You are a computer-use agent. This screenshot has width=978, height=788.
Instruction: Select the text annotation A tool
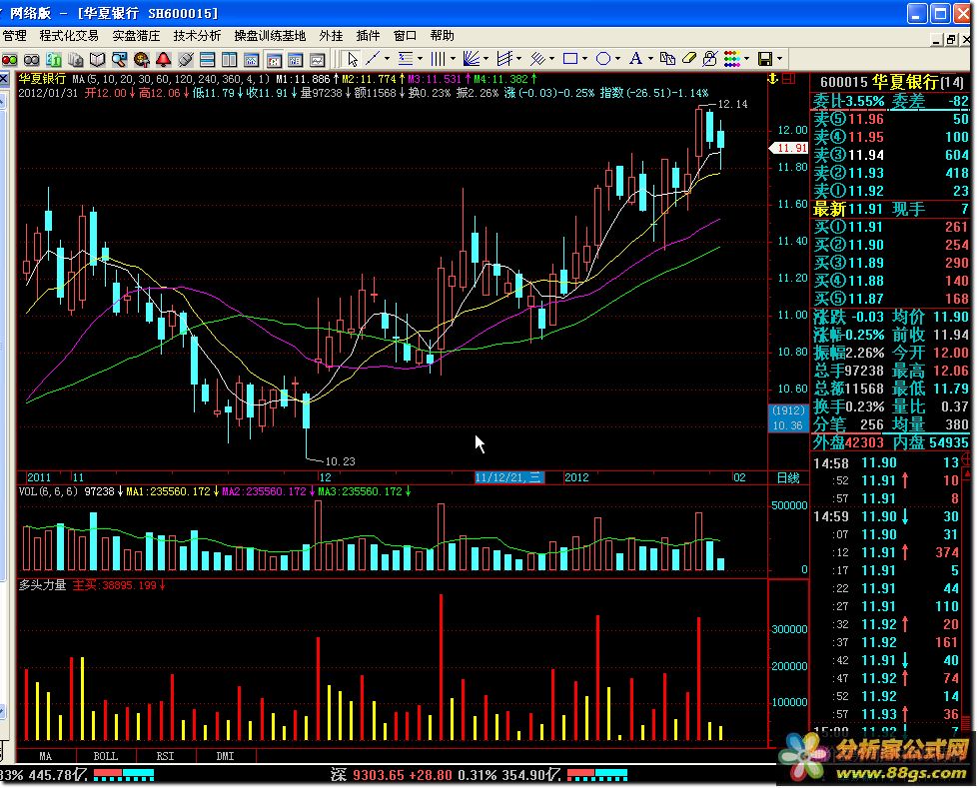(635, 59)
